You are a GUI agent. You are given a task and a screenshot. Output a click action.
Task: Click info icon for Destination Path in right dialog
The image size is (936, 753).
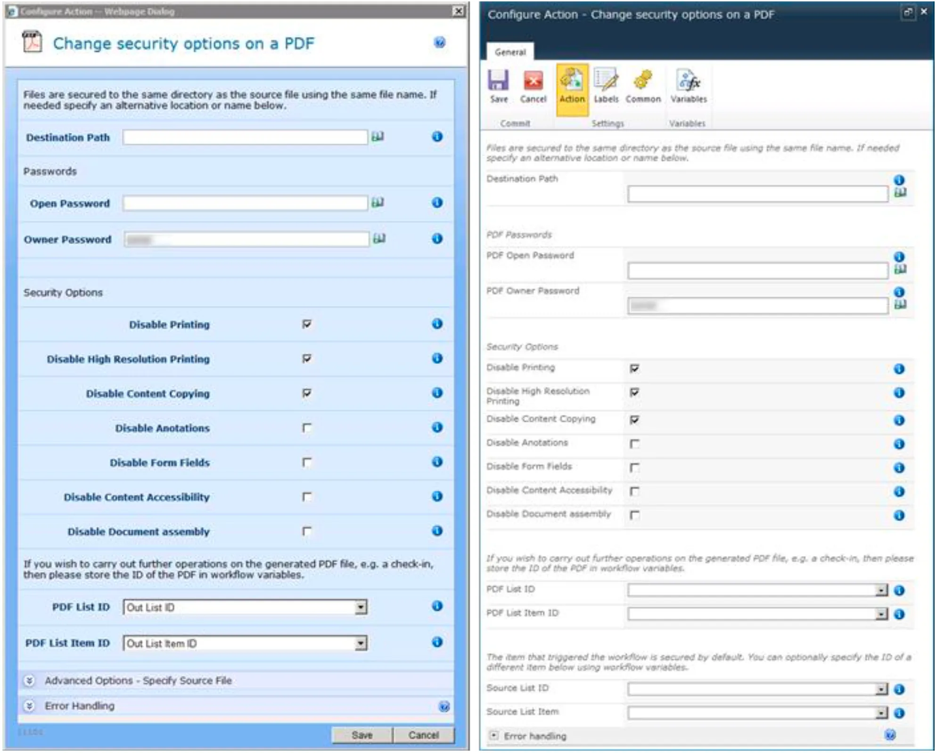click(x=899, y=180)
